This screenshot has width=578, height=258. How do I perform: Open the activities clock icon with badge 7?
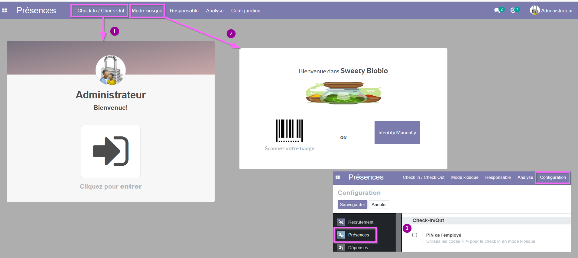[515, 10]
